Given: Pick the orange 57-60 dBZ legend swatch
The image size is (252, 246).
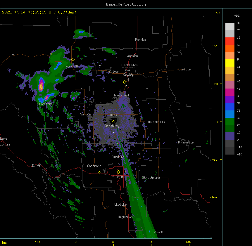Looking at the screenshot, I should pyautogui.click(x=230, y=48).
